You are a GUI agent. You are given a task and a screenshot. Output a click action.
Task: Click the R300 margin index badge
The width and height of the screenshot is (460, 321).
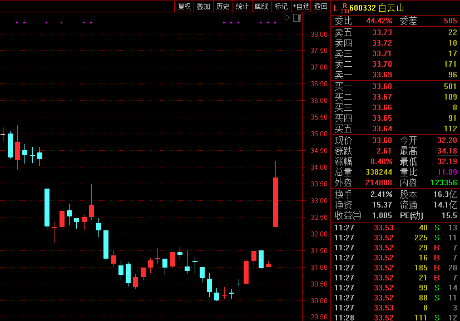coord(345,8)
